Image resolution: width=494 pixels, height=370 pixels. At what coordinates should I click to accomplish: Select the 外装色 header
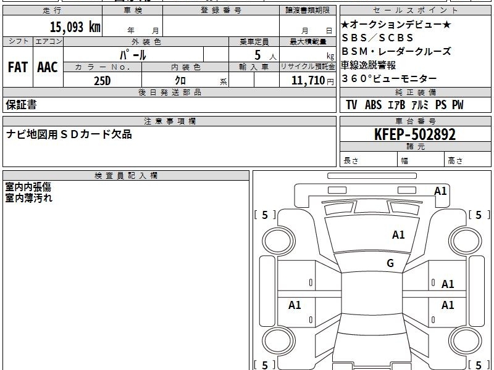point(146,41)
